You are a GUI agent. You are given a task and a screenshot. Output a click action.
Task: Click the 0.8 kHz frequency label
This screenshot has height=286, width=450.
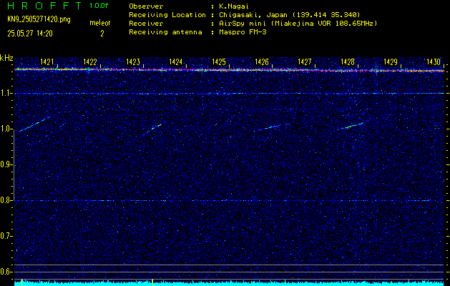click(x=6, y=200)
